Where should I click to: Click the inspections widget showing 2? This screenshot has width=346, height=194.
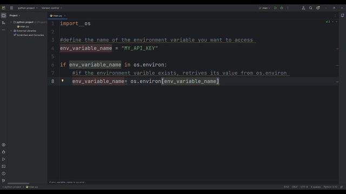[328, 22]
